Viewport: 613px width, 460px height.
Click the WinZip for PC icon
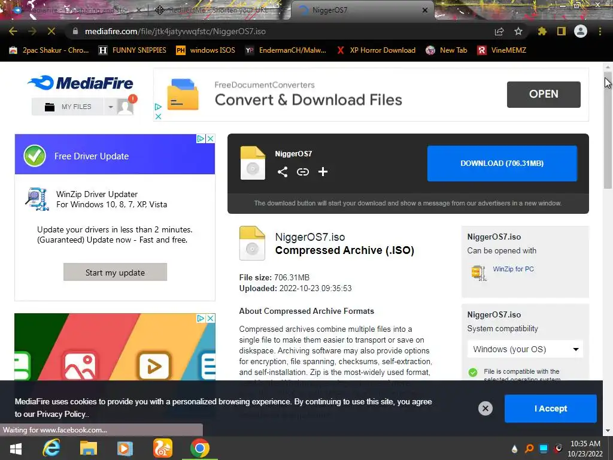[478, 273]
